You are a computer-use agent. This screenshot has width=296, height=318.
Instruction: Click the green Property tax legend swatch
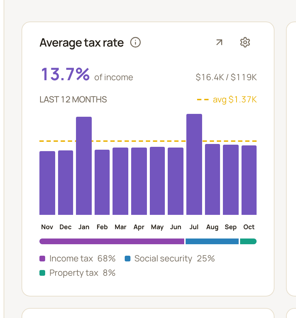(x=42, y=273)
